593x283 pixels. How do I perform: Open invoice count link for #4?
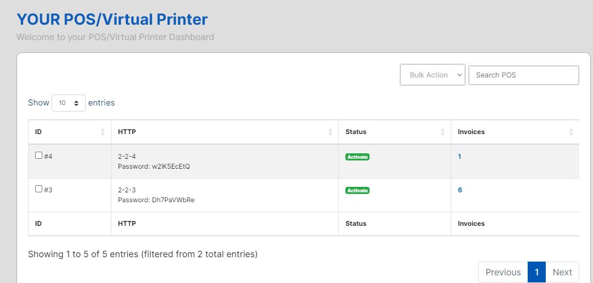click(460, 157)
